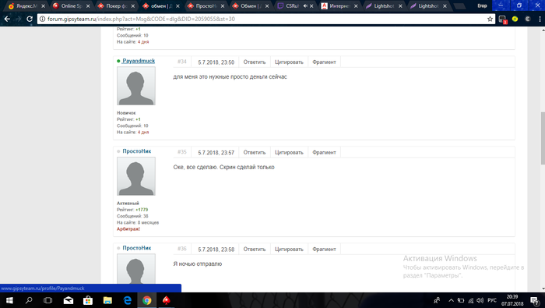Click Ответить on post #34

pyautogui.click(x=255, y=62)
